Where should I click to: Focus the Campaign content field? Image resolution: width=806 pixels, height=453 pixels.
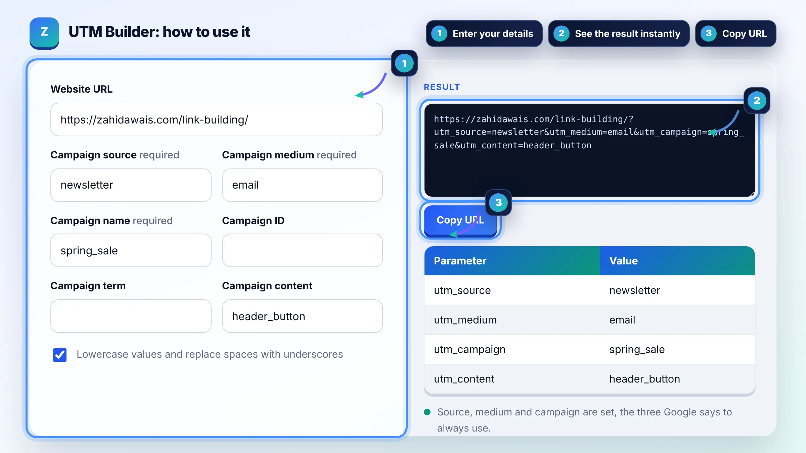[x=303, y=316]
